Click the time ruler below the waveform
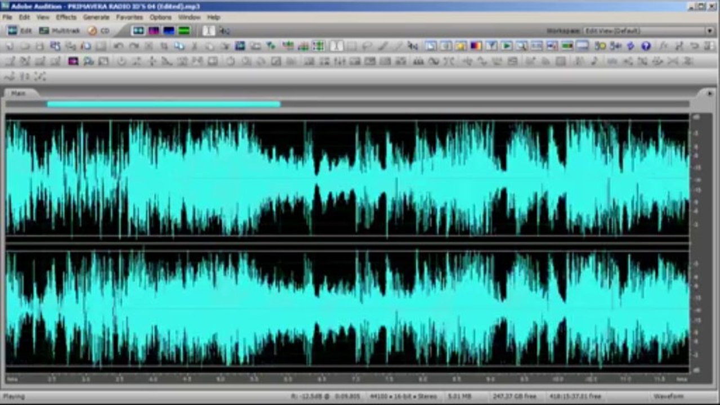720x405 pixels. click(x=347, y=379)
